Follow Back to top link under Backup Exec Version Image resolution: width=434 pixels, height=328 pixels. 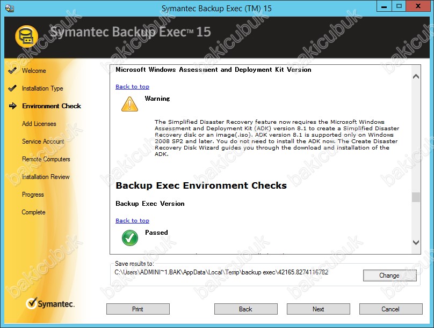click(x=132, y=220)
